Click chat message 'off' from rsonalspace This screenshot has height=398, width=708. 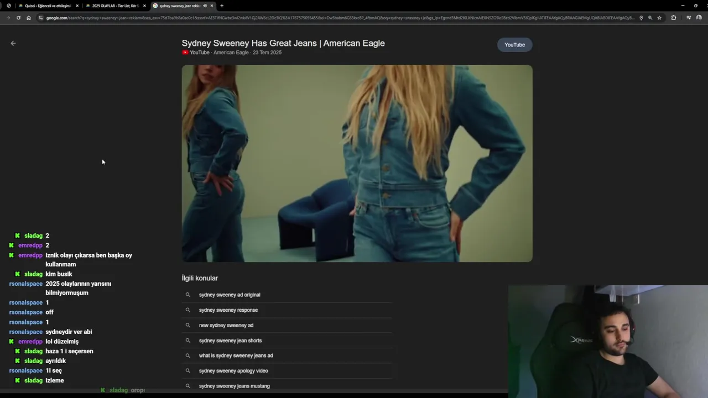pyautogui.click(x=49, y=312)
